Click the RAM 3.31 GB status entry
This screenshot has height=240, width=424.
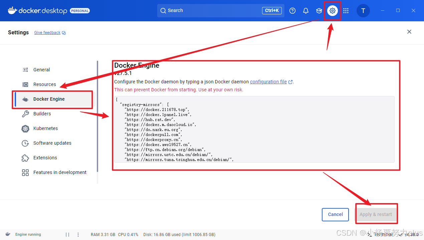(103, 235)
